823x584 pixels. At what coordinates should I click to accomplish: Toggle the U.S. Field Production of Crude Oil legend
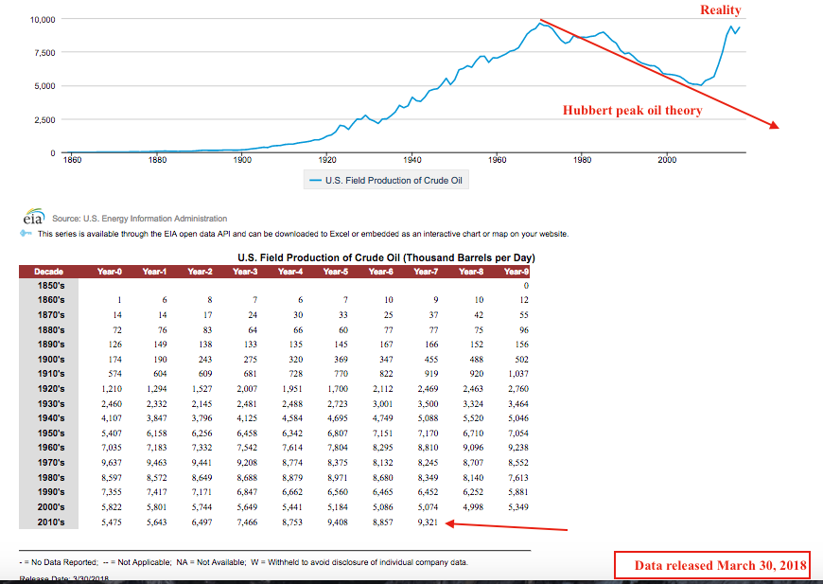tap(386, 179)
